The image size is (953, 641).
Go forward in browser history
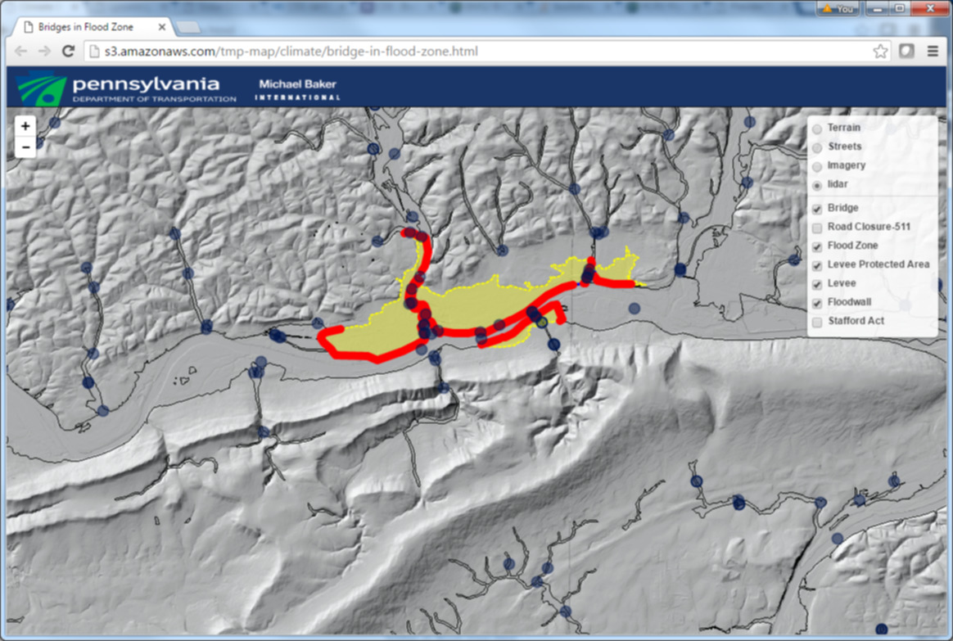point(44,52)
